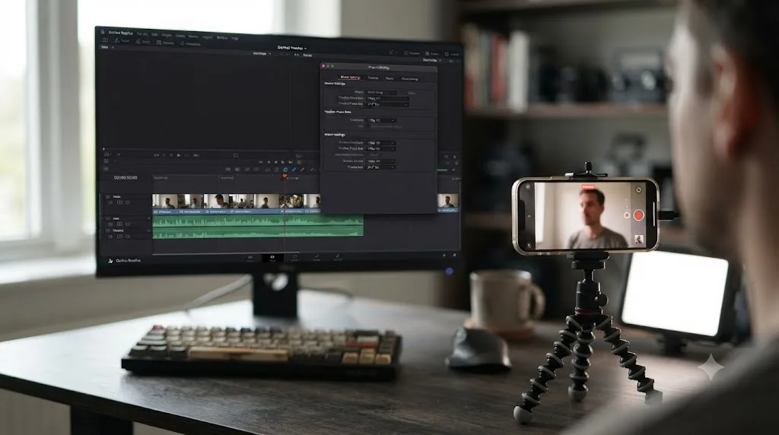
Task: Close the project settings dialog with the red button
Action: click(323, 66)
